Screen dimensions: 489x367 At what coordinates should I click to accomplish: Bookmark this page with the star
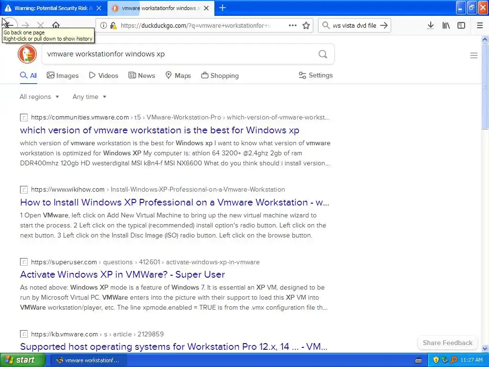pos(306,25)
